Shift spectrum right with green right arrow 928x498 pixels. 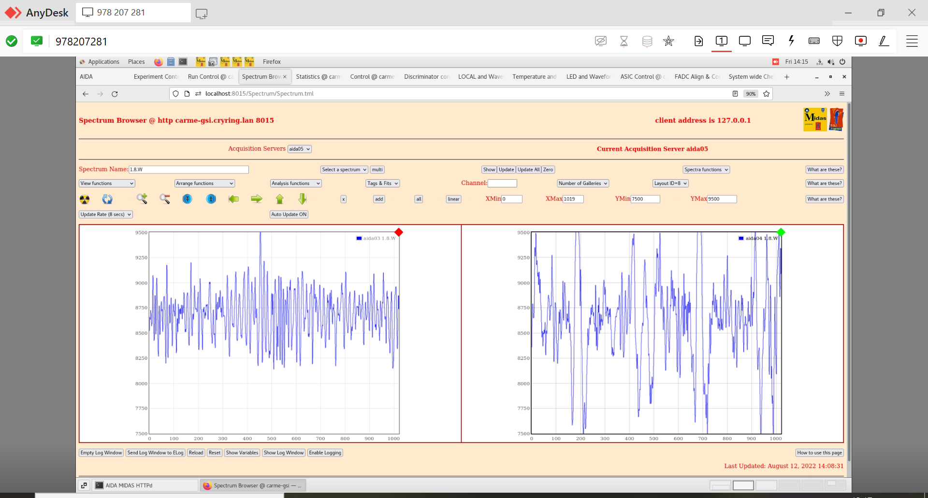(257, 199)
